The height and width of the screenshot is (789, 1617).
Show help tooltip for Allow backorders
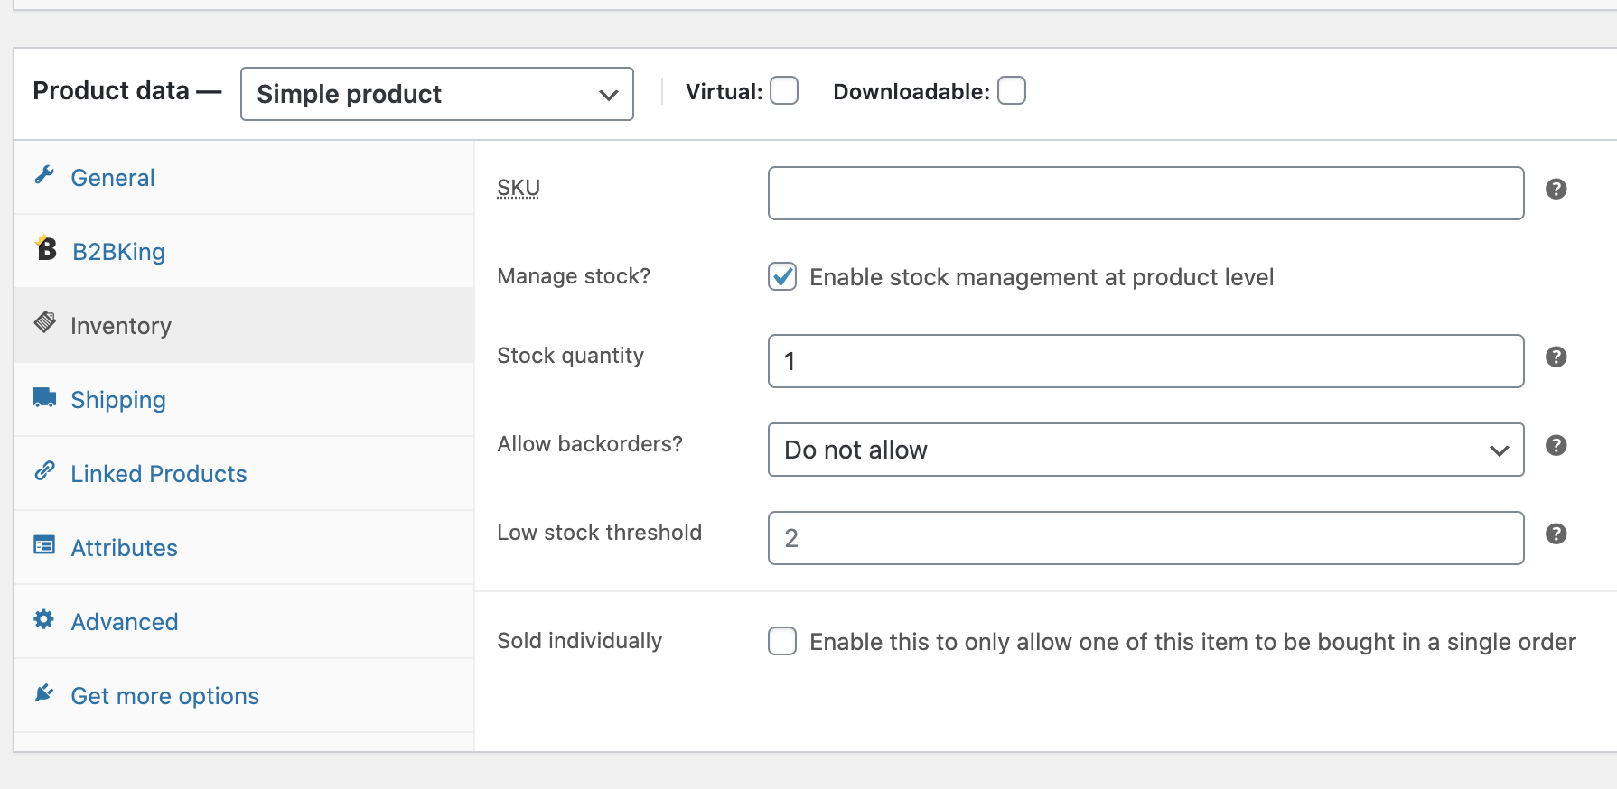tap(1556, 445)
